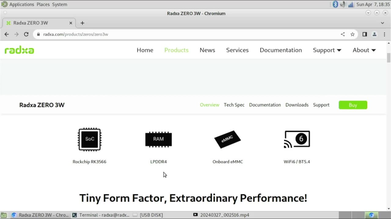This screenshot has width=391, height=219.
Task: Open the Bluetooth tray icon
Action: [x=335, y=4]
